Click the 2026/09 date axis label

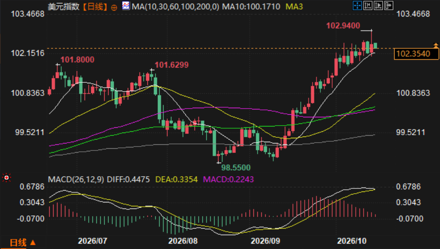[265, 241]
